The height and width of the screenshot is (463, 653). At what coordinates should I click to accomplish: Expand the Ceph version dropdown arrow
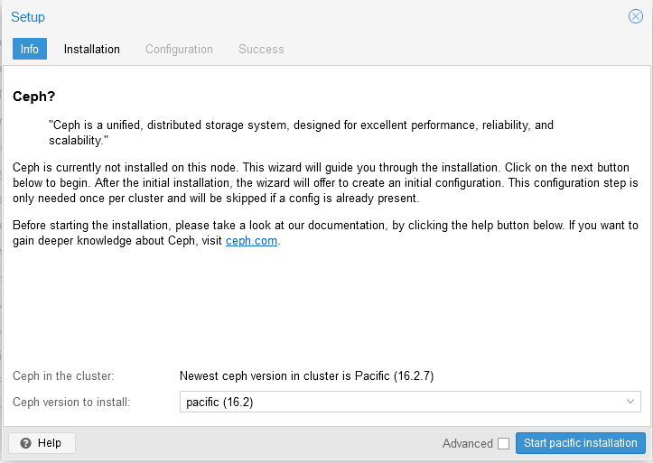pyautogui.click(x=630, y=402)
